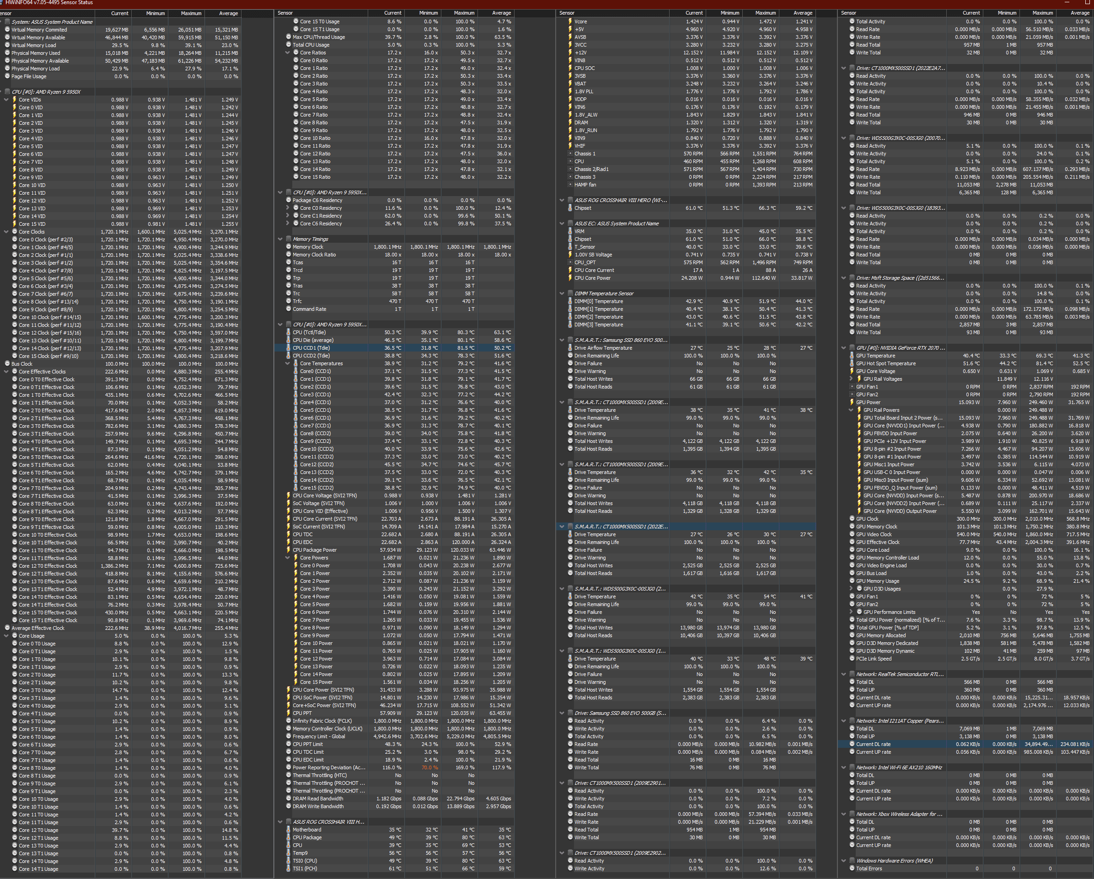Image resolution: width=1094 pixels, height=879 pixels.
Task: Click the icon beside DRAM Read Bandwidth
Action: [288, 799]
